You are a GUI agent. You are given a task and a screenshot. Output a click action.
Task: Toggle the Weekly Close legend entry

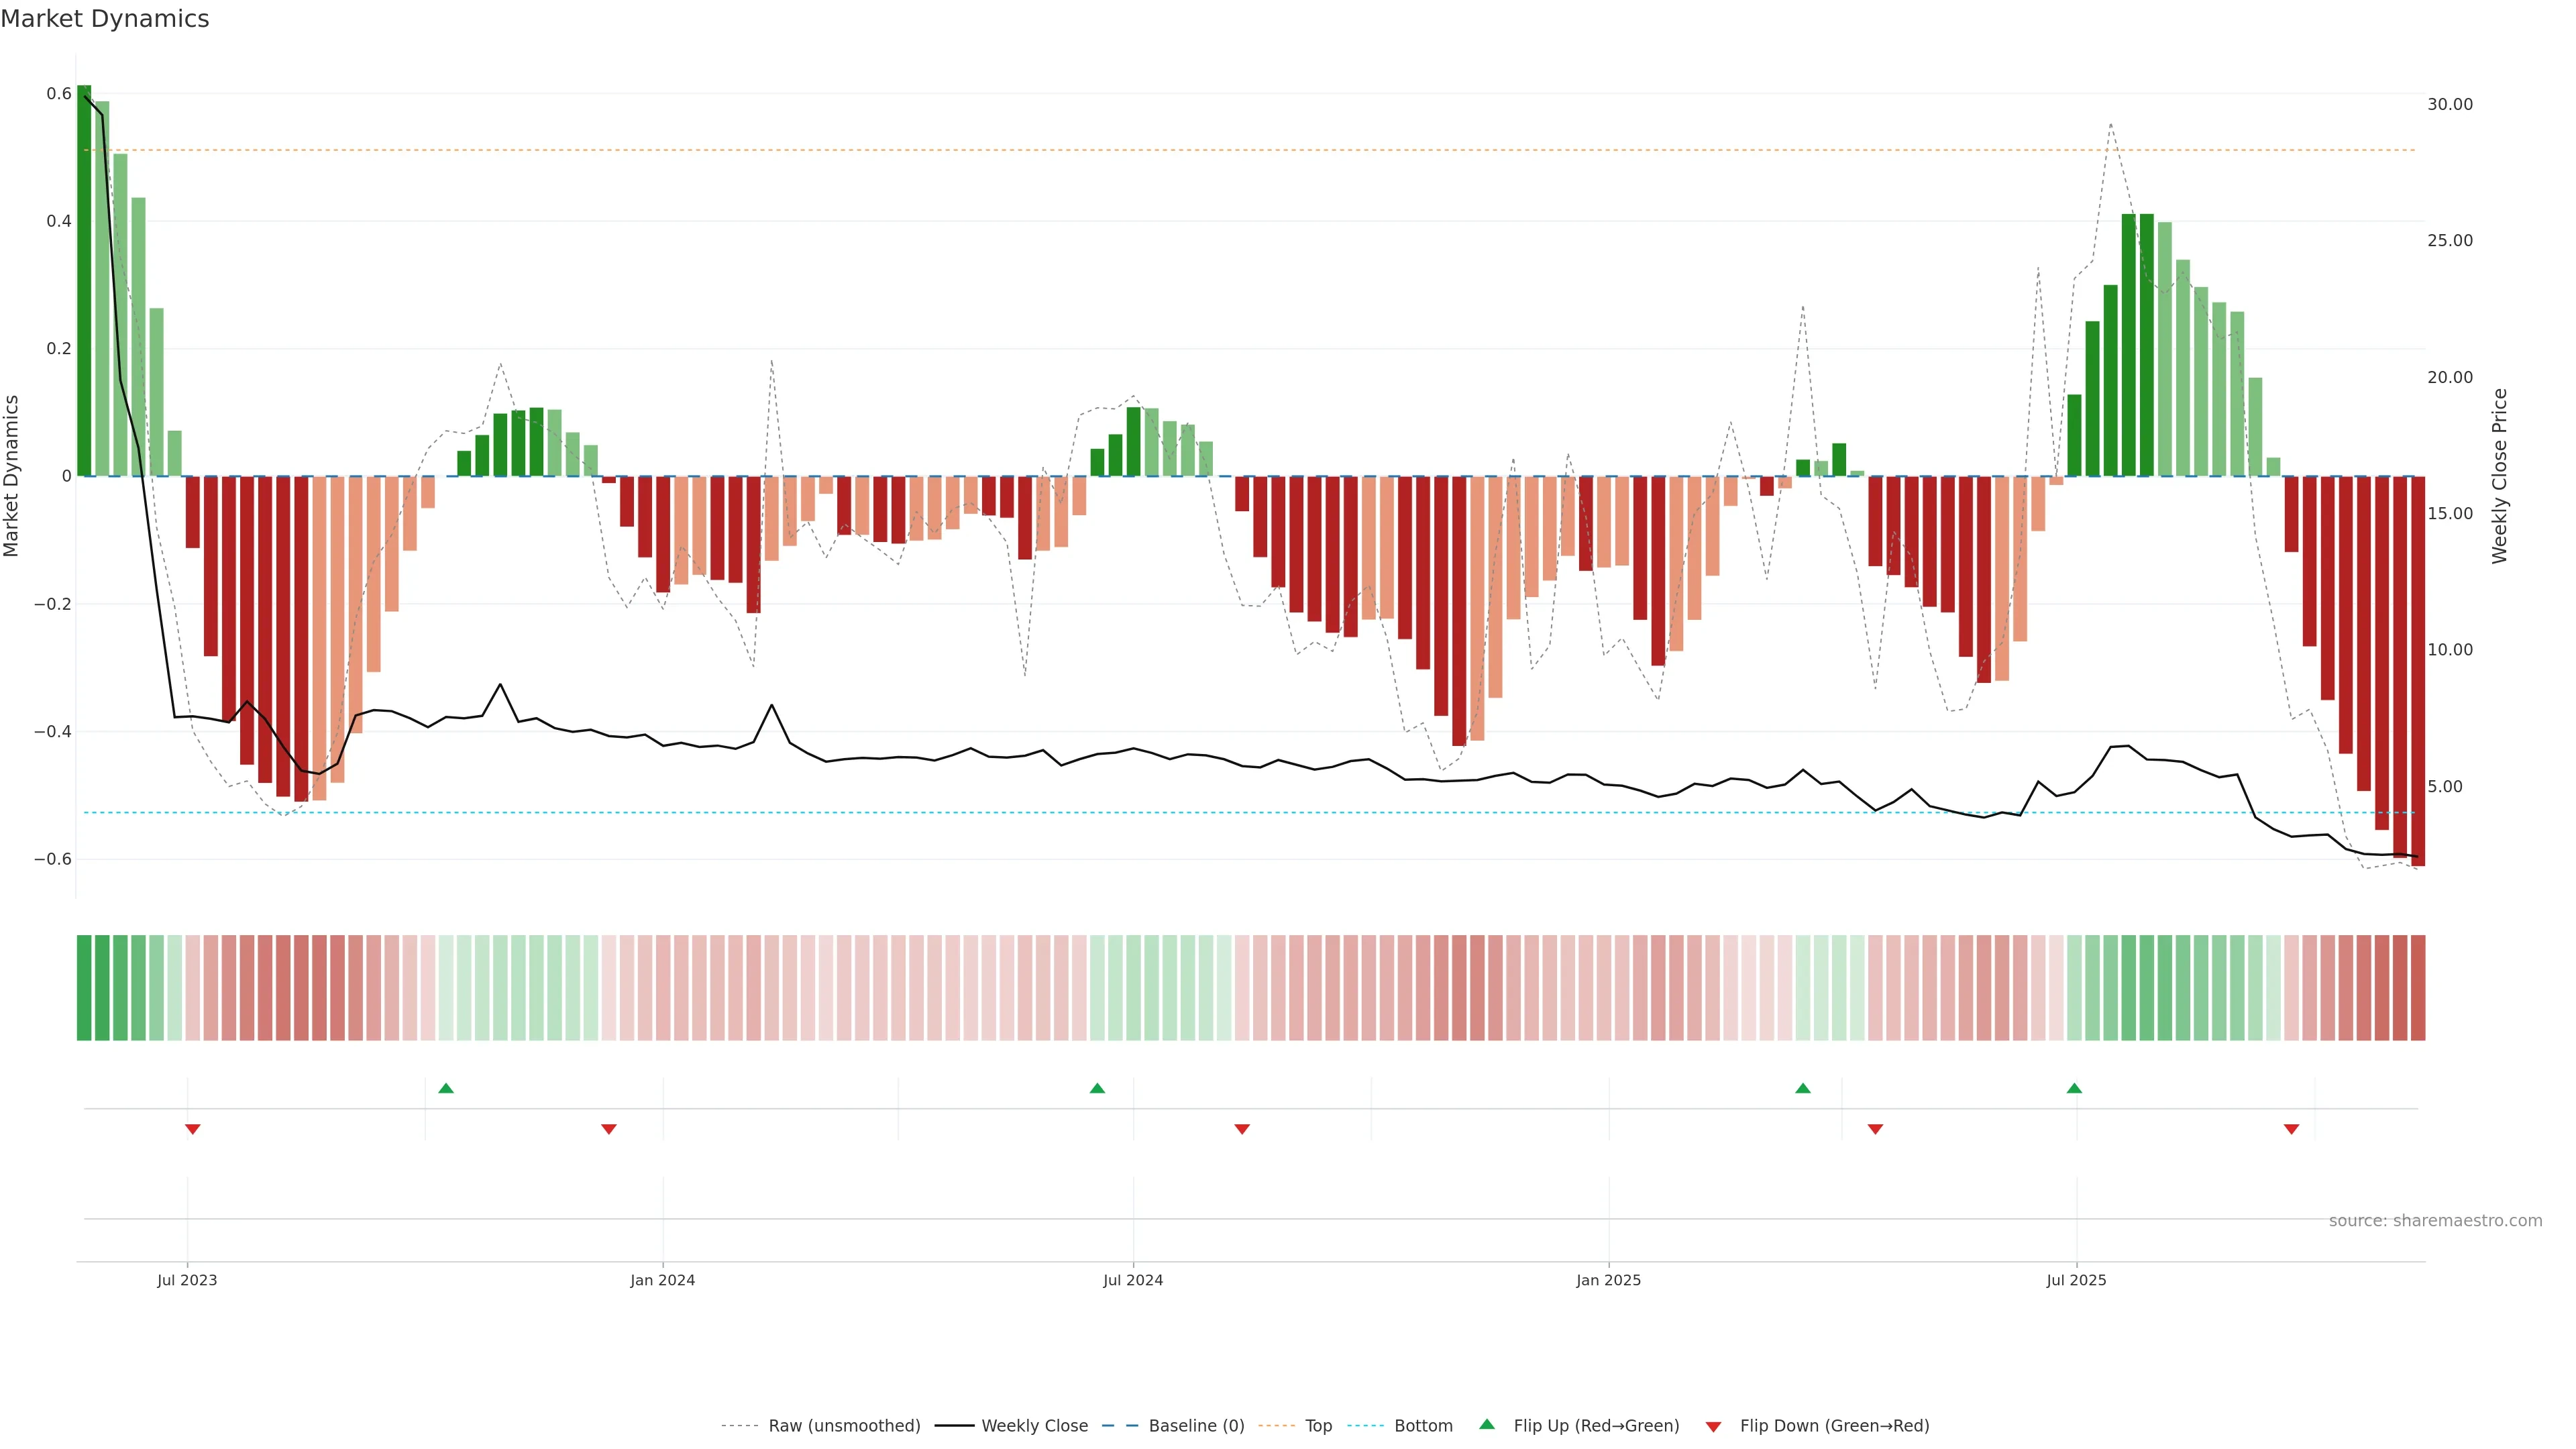click(x=1034, y=1426)
